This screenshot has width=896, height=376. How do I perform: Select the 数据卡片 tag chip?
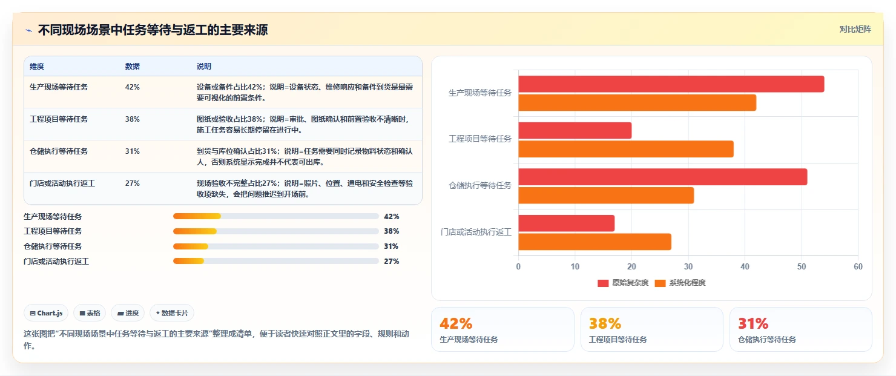click(172, 313)
